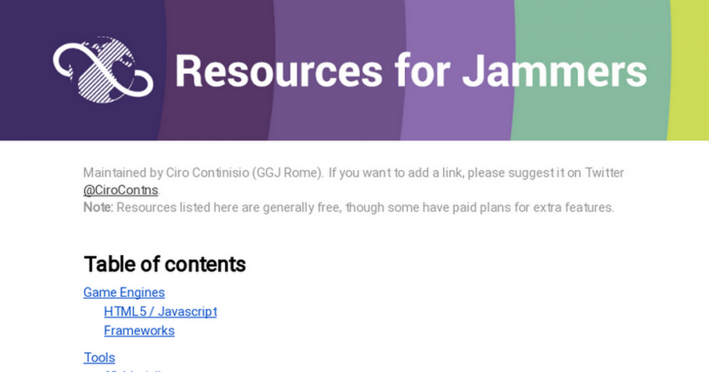Open the HTML5 / Javascript contents link
The height and width of the screenshot is (372, 709).
161,312
